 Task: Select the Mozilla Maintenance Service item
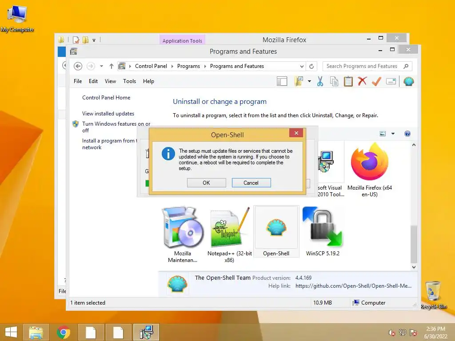pyautogui.click(x=183, y=234)
